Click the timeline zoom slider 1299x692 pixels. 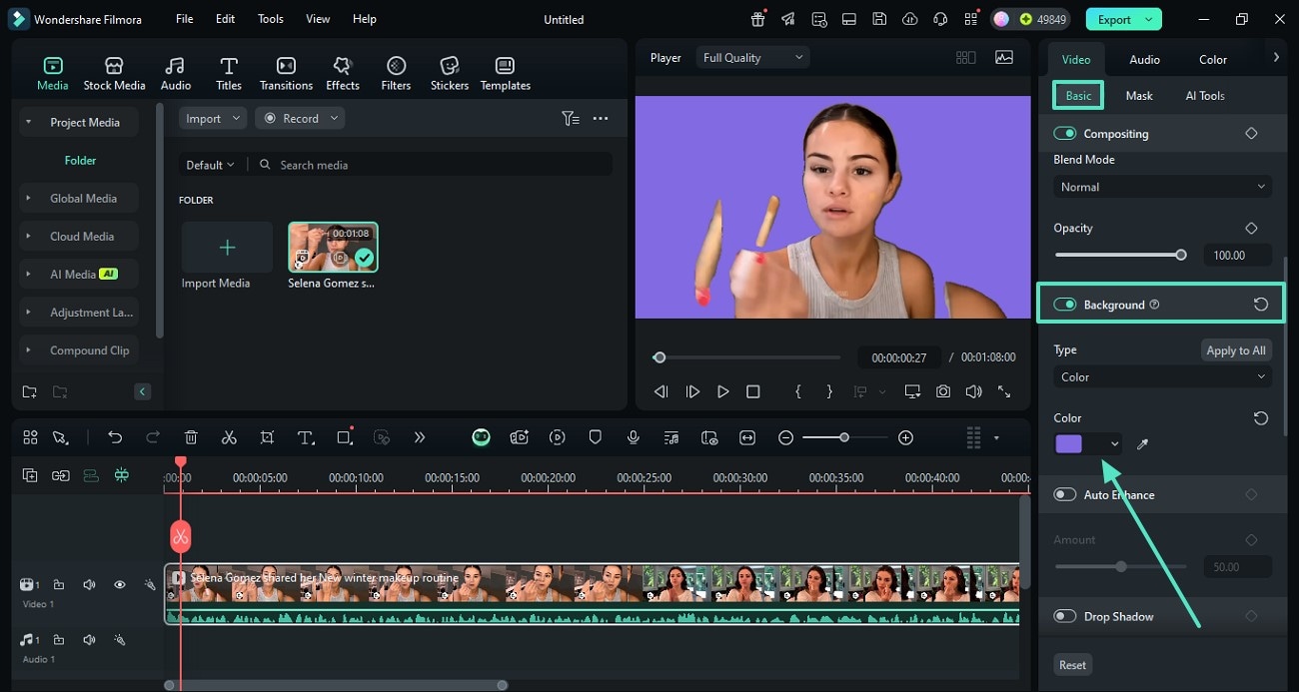844,437
